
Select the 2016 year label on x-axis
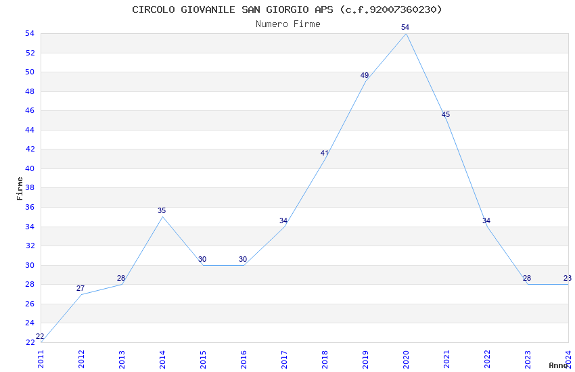[x=244, y=359]
